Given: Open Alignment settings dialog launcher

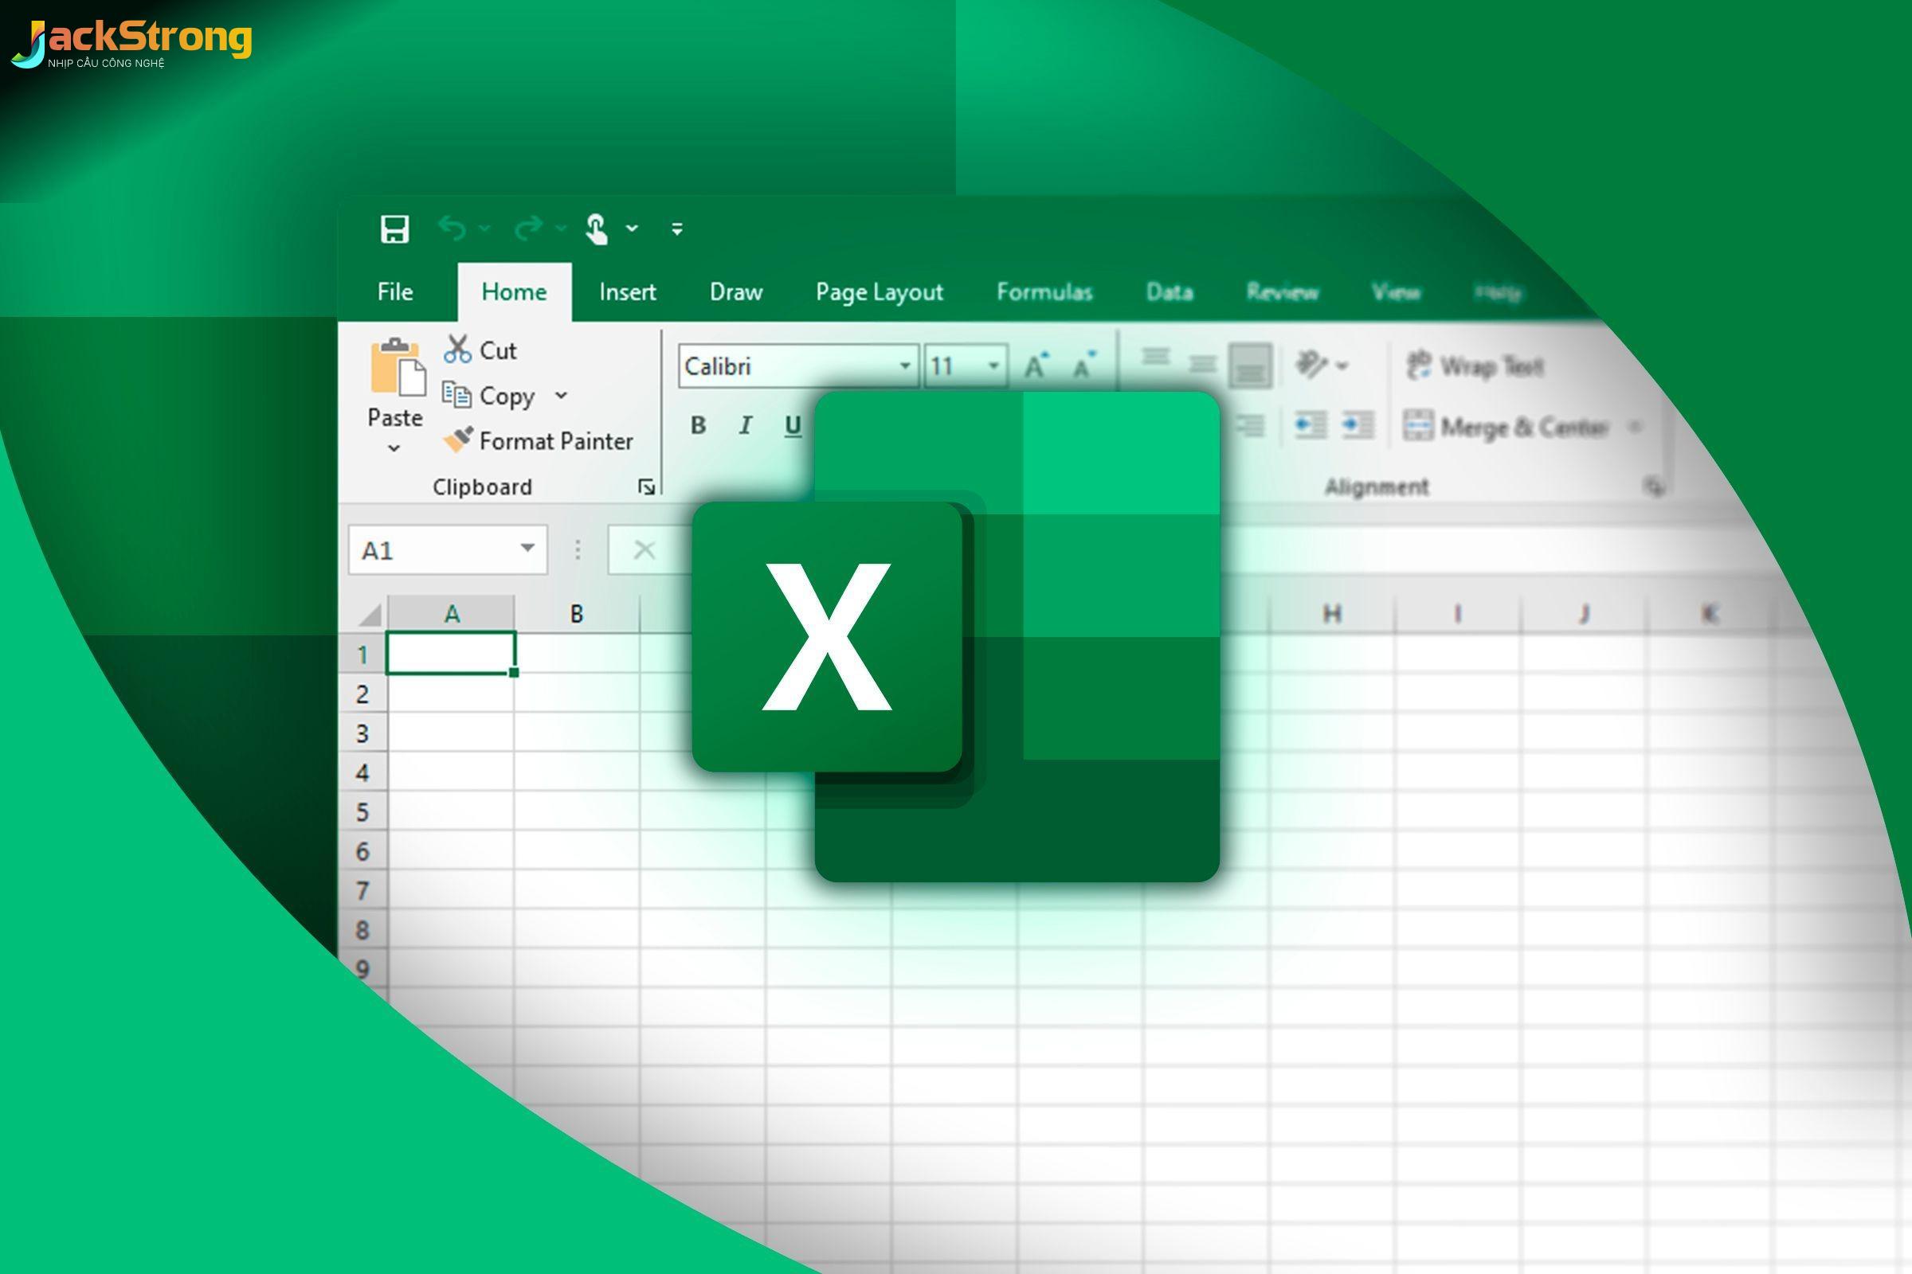Looking at the screenshot, I should click(1655, 487).
